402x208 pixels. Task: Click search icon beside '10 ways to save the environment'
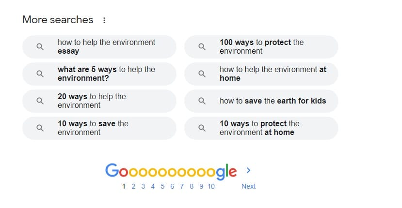click(40, 128)
